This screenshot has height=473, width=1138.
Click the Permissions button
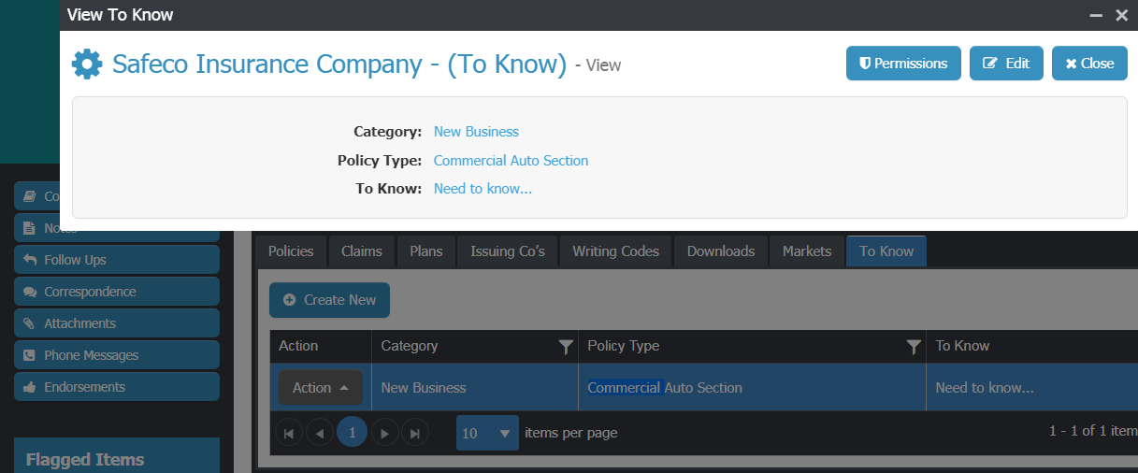pos(903,64)
